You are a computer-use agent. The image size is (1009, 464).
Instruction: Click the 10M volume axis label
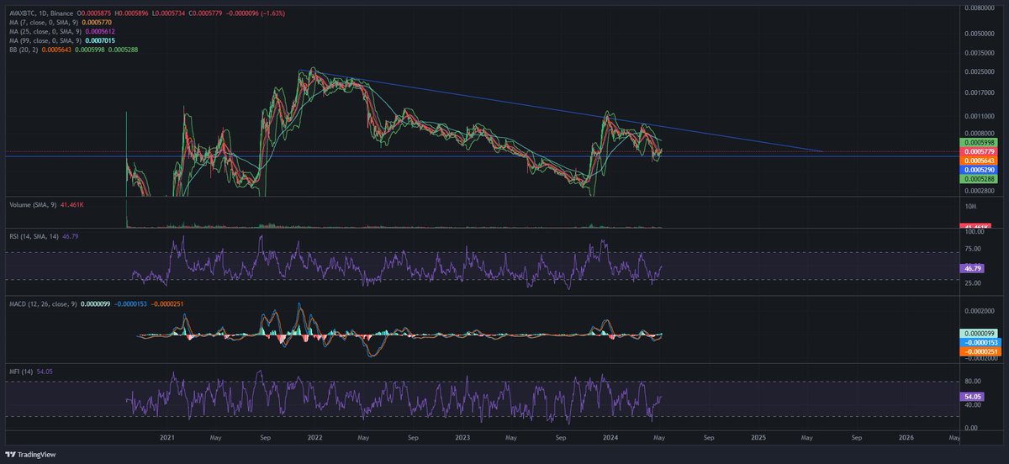pos(969,206)
